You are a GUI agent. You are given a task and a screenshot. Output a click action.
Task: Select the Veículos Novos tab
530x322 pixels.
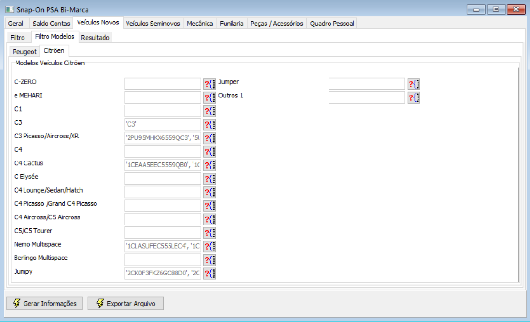click(x=98, y=23)
